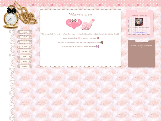The image size is (161, 121).
Task: Click the 'Welcome to my site' heading
Action: tap(80, 14)
